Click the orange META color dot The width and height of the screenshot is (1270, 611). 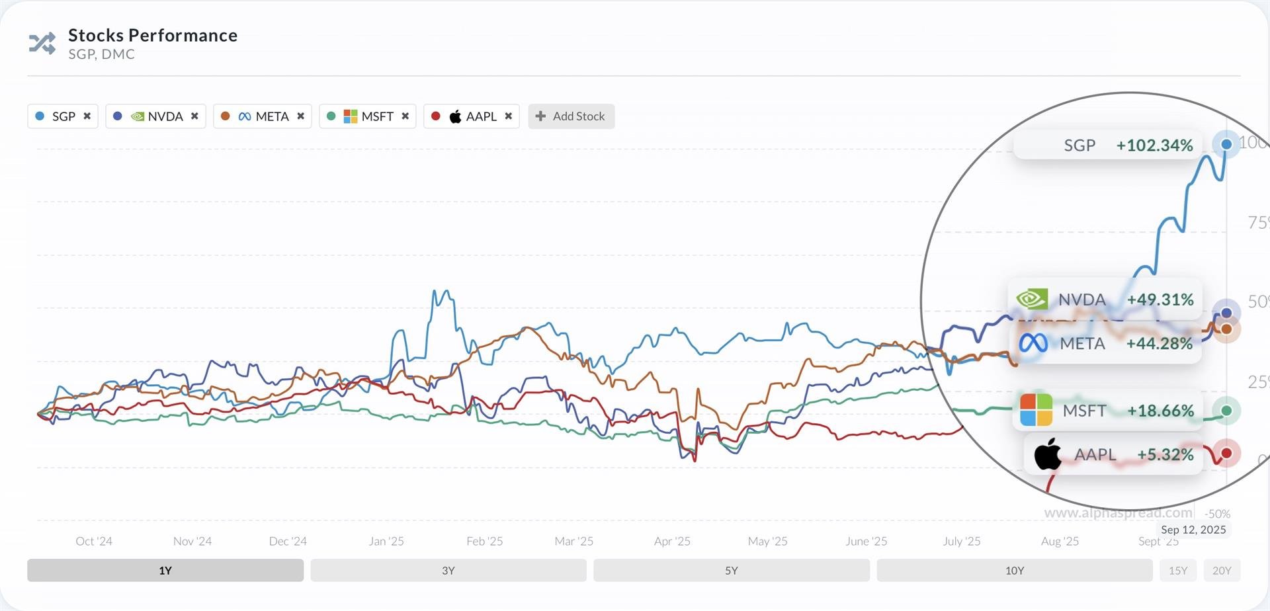tap(225, 116)
